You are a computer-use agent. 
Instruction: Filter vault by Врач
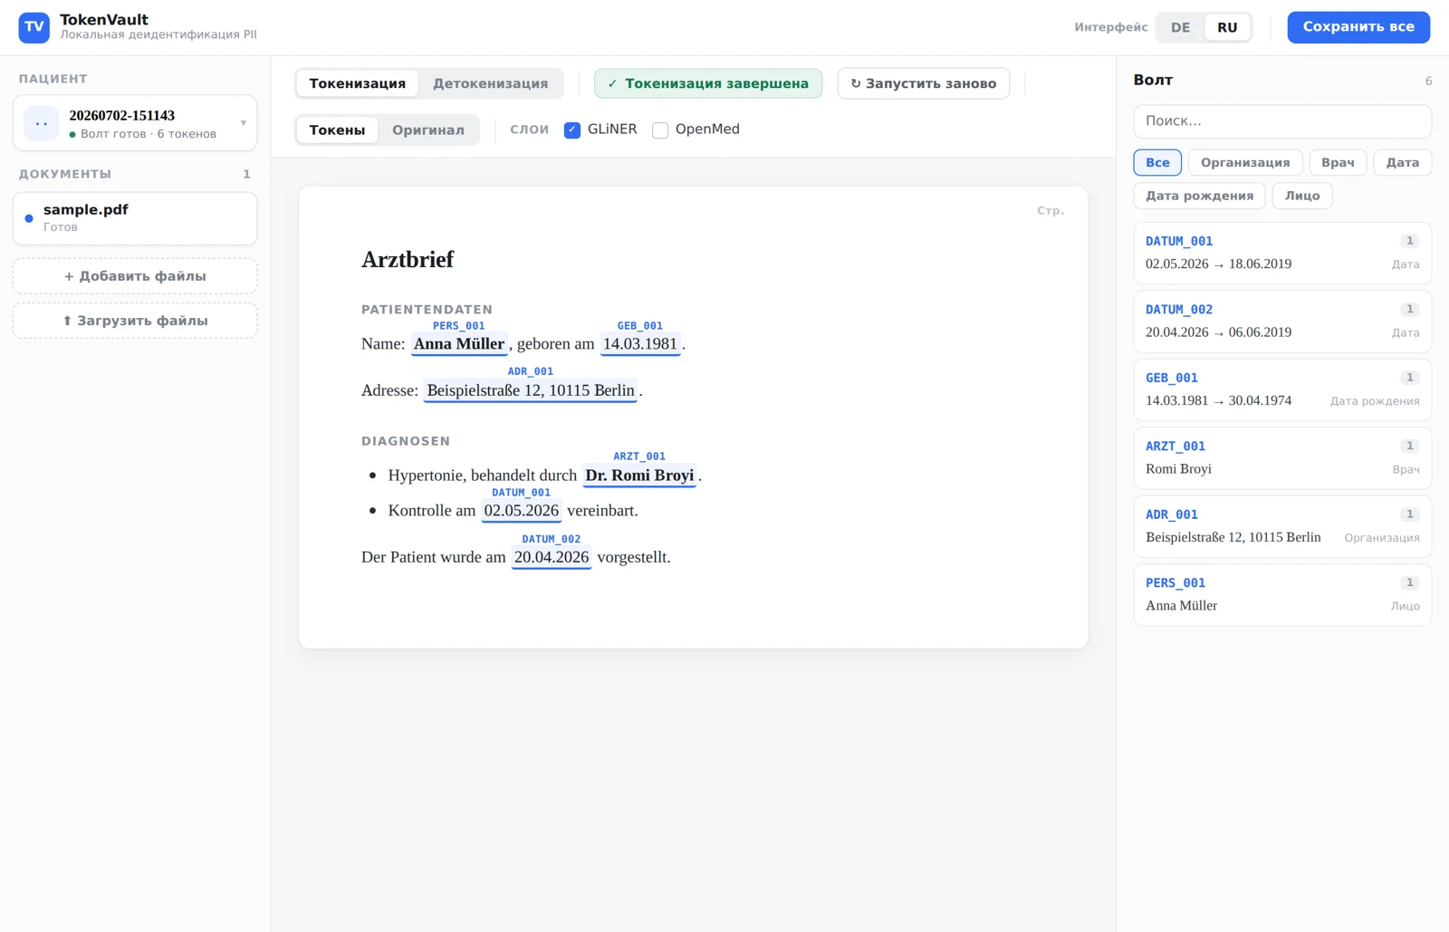click(x=1338, y=162)
